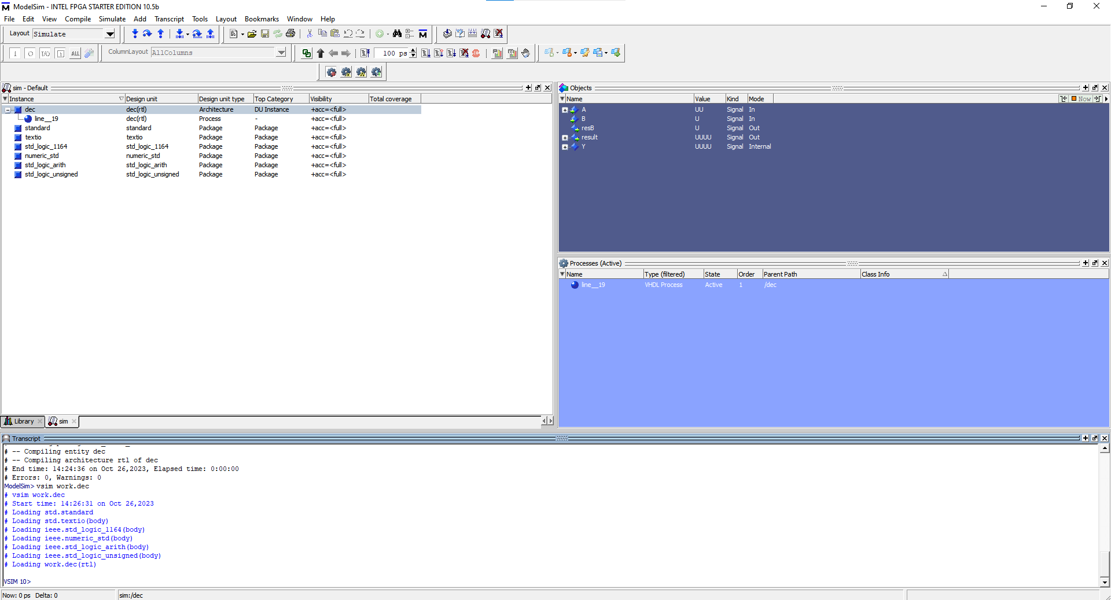Viewport: 1111px width, 600px height.
Task: Click the Step Out up arrow icon
Action: [161, 34]
